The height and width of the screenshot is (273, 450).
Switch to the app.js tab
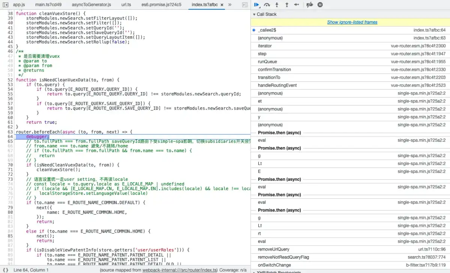(19, 5)
